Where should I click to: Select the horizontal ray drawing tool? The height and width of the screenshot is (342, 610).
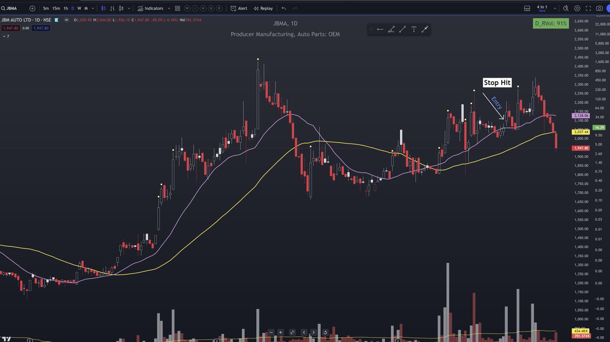point(380,30)
